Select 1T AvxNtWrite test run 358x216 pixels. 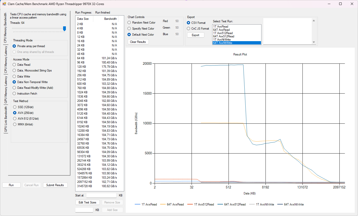237,40
